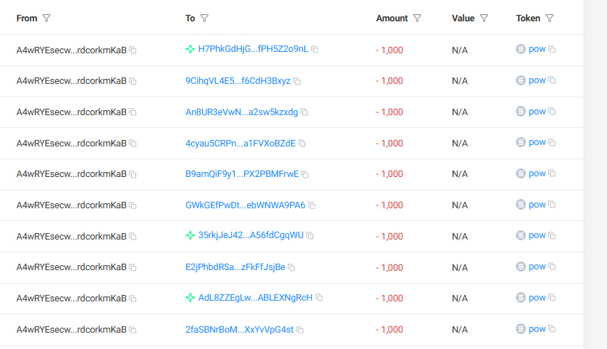Open address 9CihqVL4E5...f6CdH3Bxyz
607x349 pixels.
click(238, 81)
